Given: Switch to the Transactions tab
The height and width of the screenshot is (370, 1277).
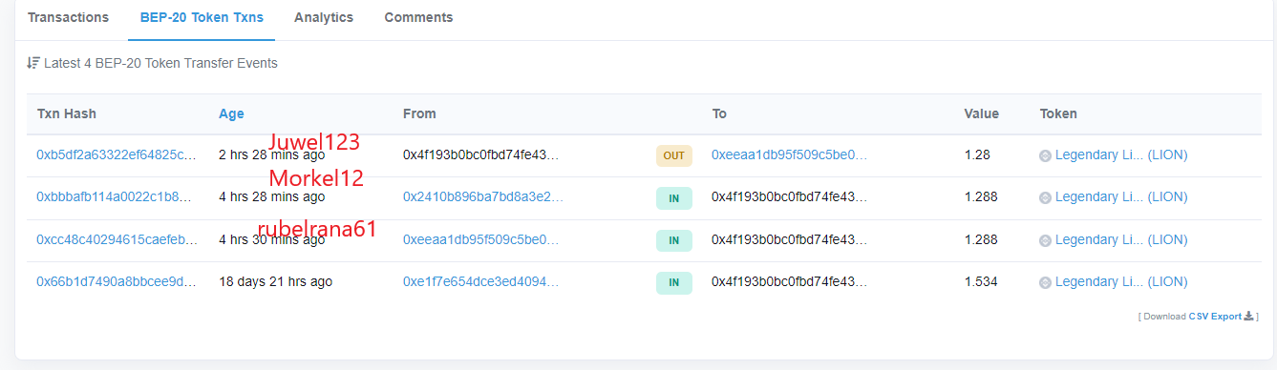Looking at the screenshot, I should tap(68, 17).
